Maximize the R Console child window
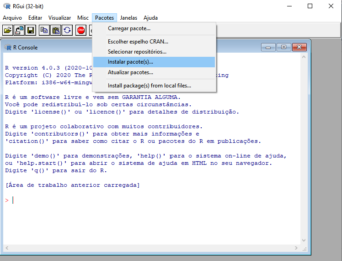 coord(283,47)
